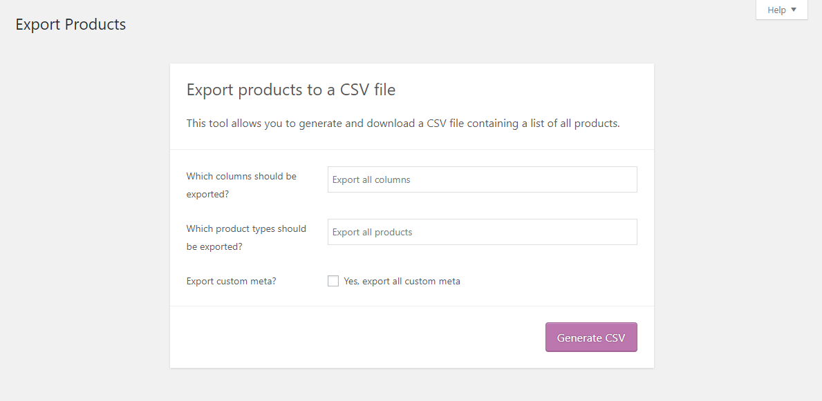
Task: Click the Help dropdown triangle arrow
Action: tap(793, 10)
